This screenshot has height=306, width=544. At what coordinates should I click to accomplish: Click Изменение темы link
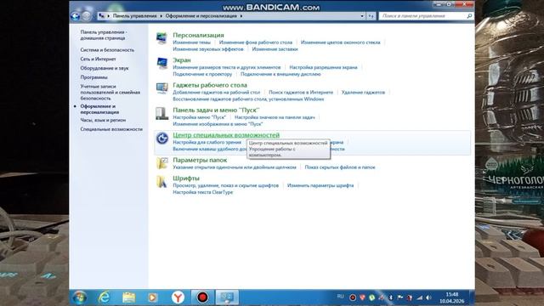coord(191,42)
